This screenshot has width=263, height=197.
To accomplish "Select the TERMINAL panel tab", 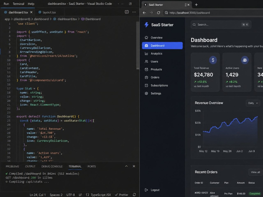I will point(75,167).
